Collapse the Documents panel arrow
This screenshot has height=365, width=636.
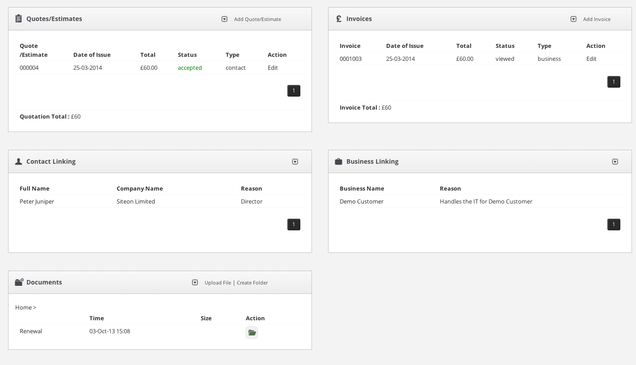coord(195,283)
